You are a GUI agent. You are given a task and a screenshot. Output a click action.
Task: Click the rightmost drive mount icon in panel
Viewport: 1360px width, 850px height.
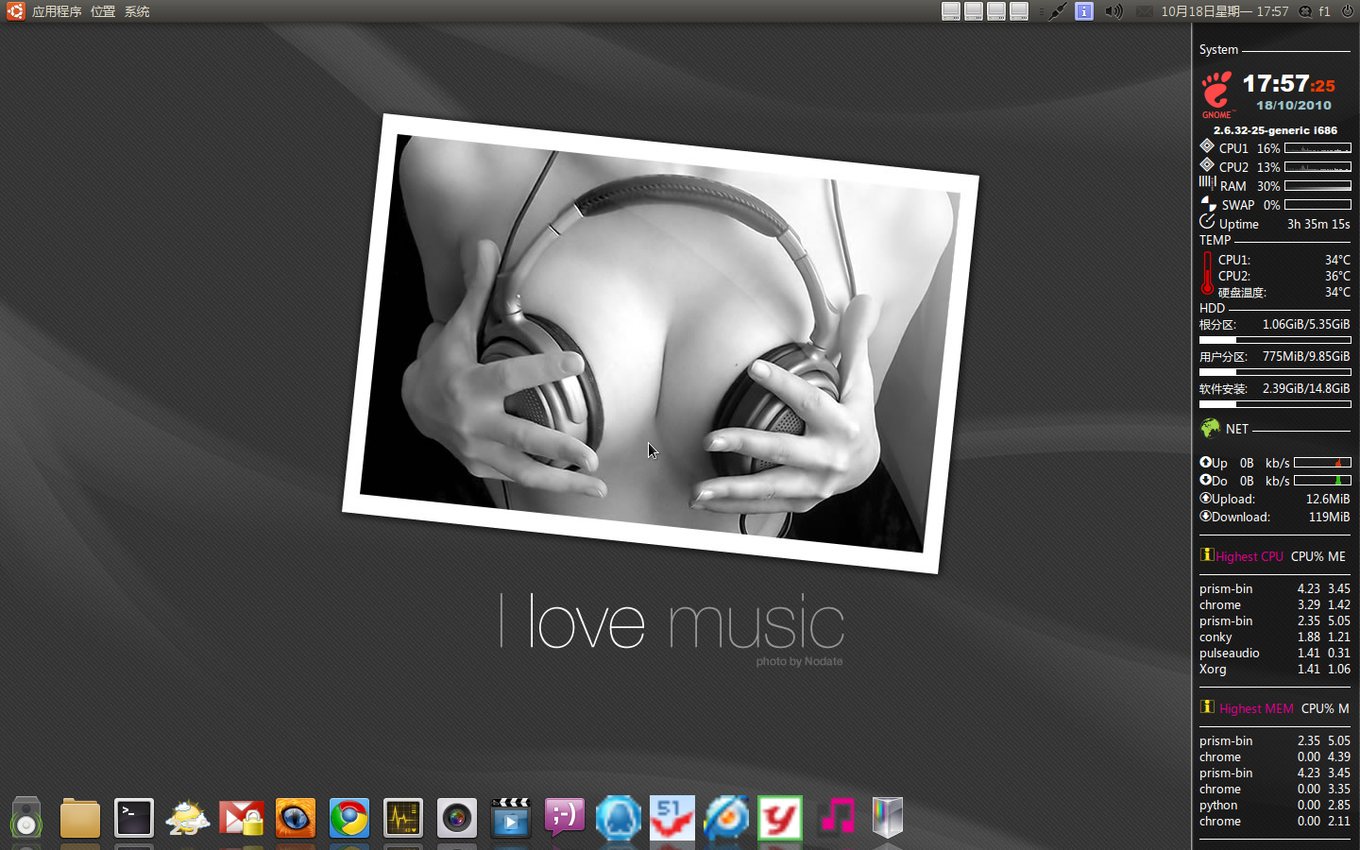[x=1019, y=11]
